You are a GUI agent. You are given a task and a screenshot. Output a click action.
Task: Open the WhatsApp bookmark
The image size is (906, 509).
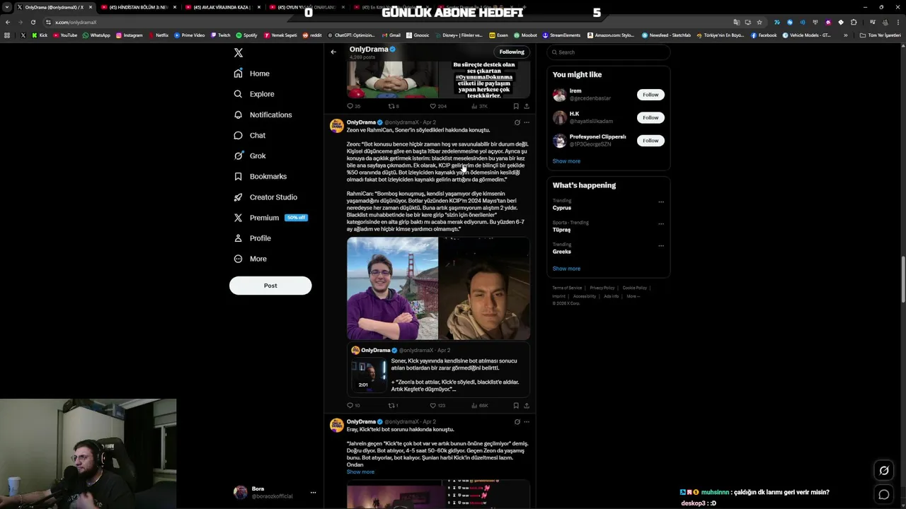click(x=96, y=35)
